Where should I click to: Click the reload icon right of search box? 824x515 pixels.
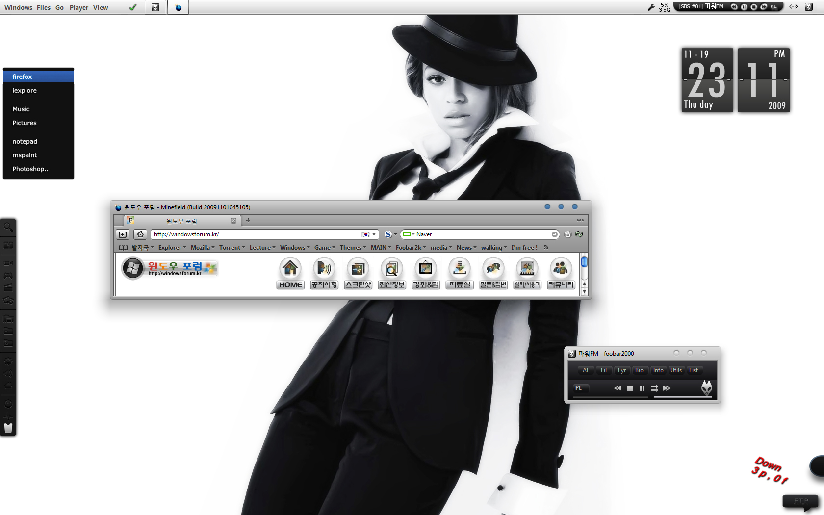coord(579,234)
